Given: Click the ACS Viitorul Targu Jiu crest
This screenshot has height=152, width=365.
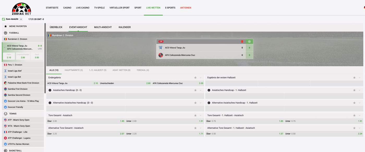Looking at the screenshot, I should pos(161,48).
